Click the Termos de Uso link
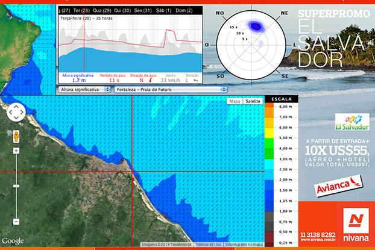This screenshot has height=250, width=375. tap(208, 245)
